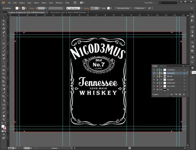The width and height of the screenshot is (196, 150).
Task: Click Create New Sublayer icon
Action: (x=176, y=95)
